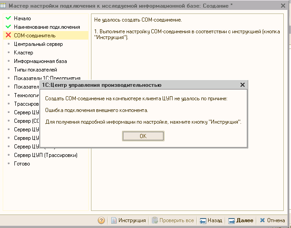Click red cross next to СОМ-соединитель
Viewport: 291px width, 228px height.
[x=9, y=35]
